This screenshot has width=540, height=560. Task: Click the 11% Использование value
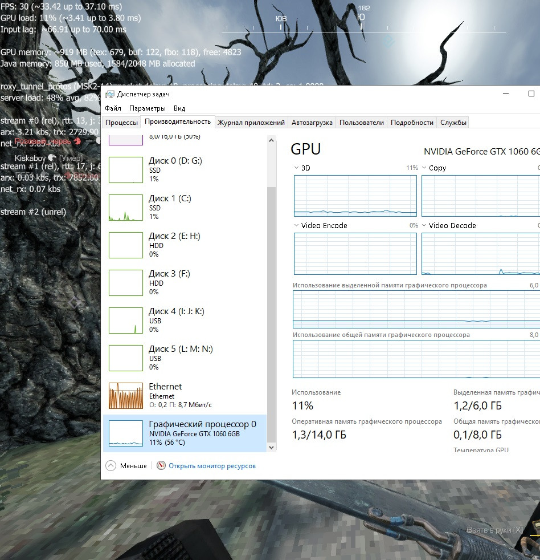[x=302, y=405]
